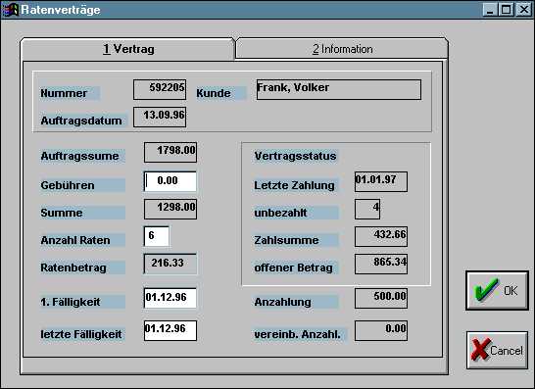Click the Anzahlung label
The height and width of the screenshot is (389, 535).
tap(283, 302)
